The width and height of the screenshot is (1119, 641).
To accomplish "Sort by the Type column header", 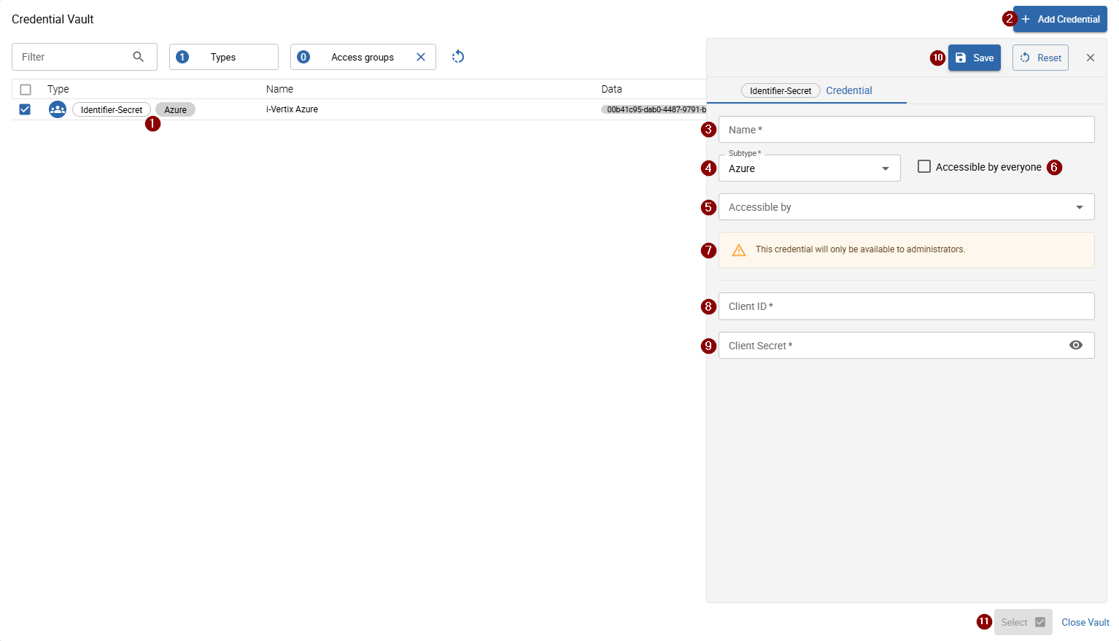I will tap(58, 89).
